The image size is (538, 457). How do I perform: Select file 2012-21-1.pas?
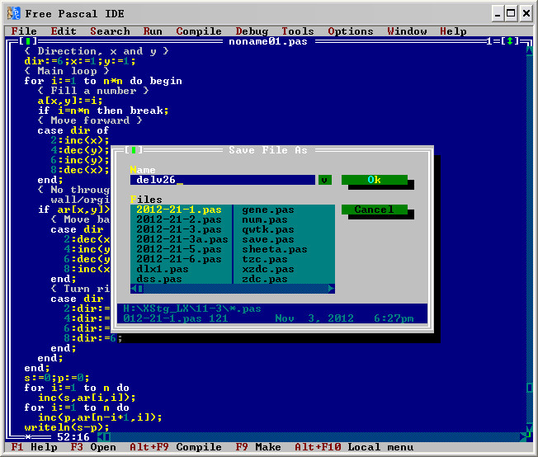[x=179, y=210]
